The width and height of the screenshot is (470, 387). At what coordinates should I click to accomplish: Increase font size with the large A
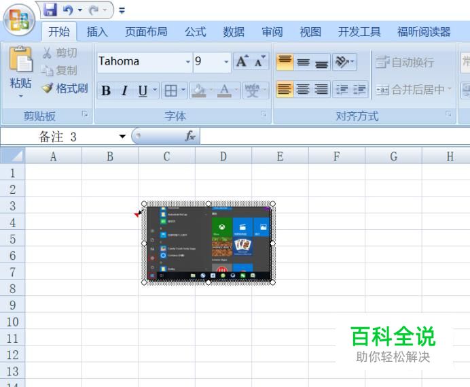(242, 61)
